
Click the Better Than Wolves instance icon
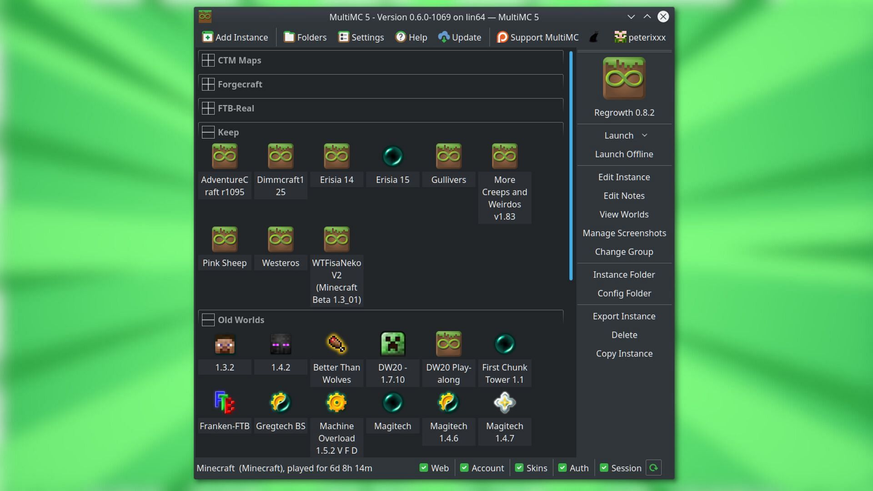[336, 344]
